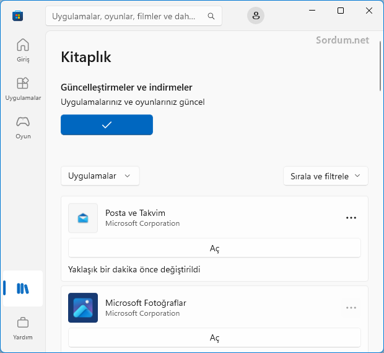Maximize the Microsoft Store window

(x=341, y=11)
